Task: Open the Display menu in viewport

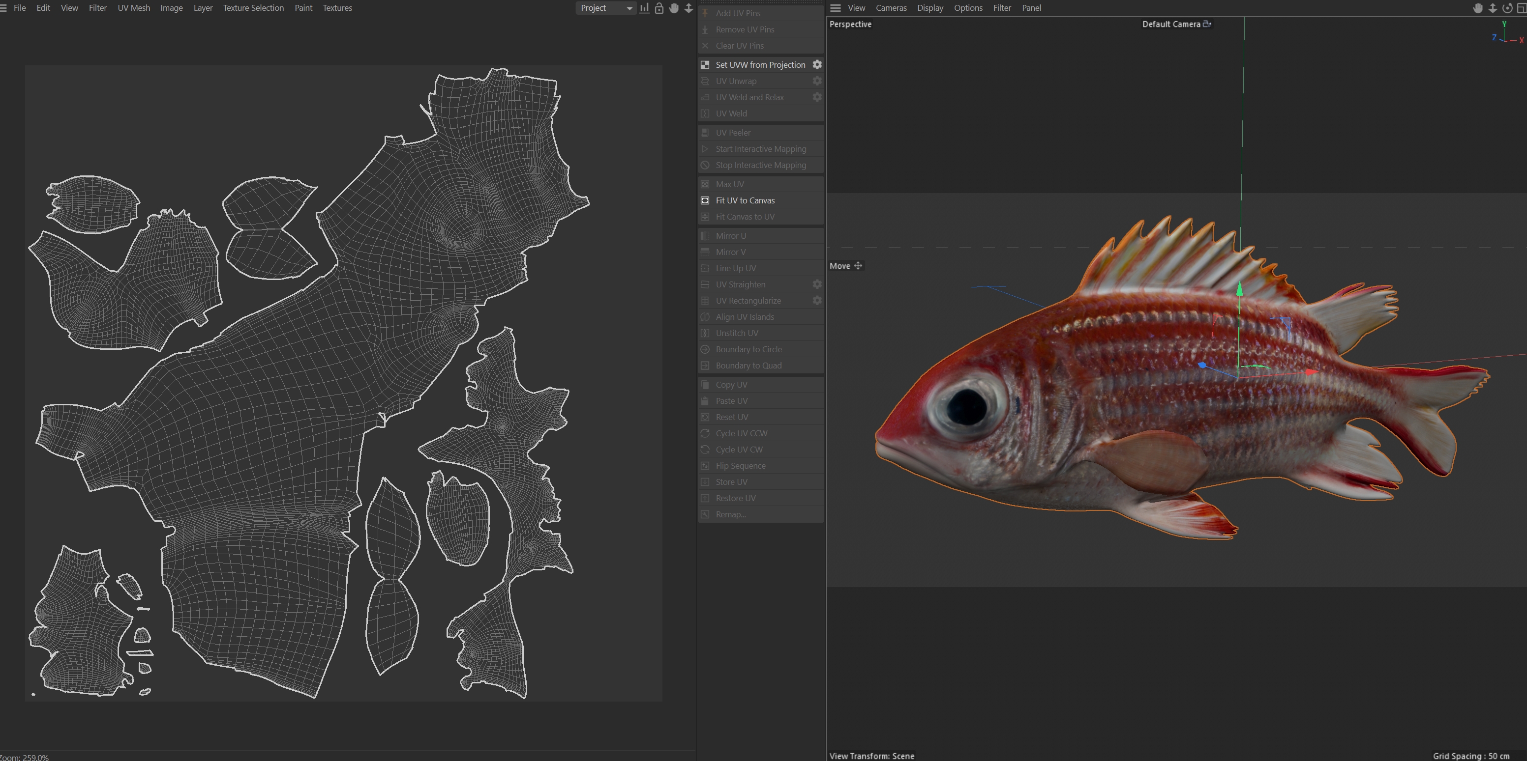Action: point(929,8)
